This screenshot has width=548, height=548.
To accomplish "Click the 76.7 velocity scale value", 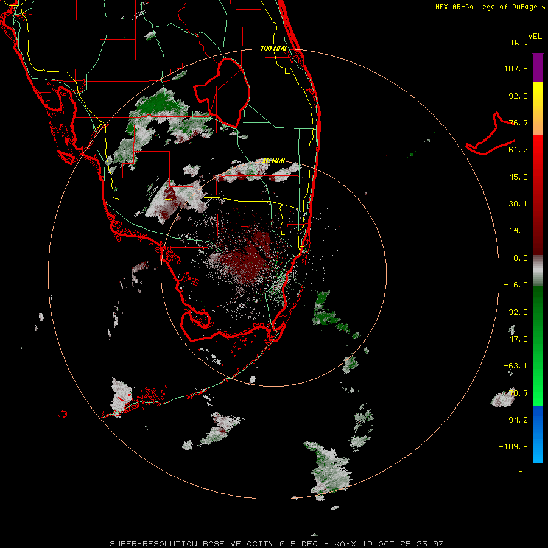I will click(x=518, y=122).
